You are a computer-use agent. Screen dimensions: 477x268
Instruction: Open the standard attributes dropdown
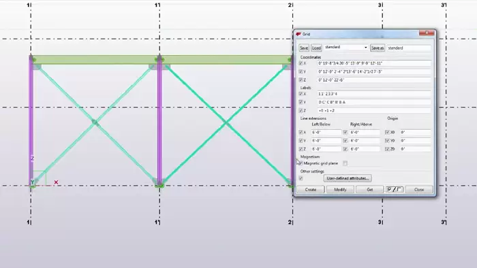pos(366,48)
